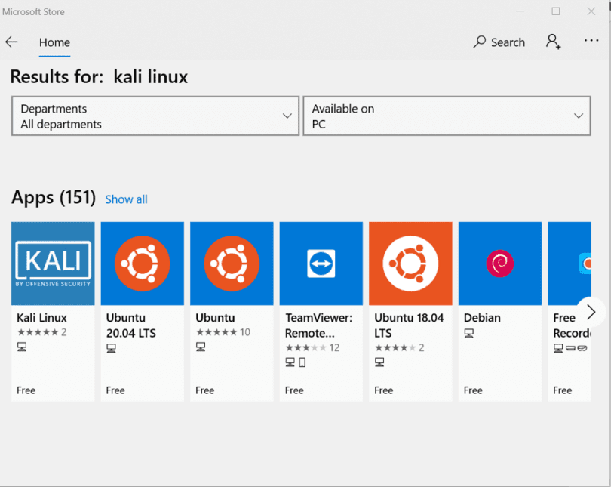Expand the Departments dropdown
This screenshot has width=611, height=487.
point(155,116)
